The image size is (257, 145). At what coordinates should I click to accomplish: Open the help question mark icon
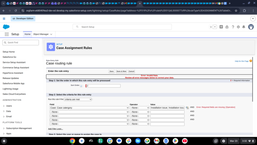pos(233,27)
